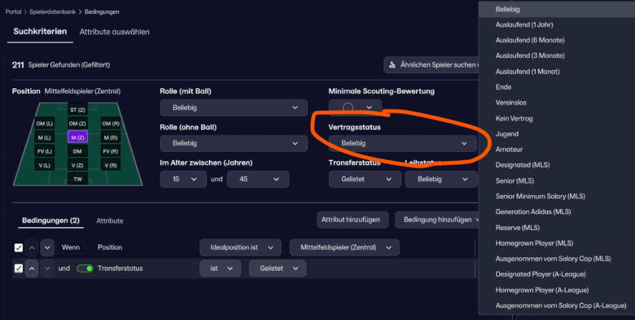
Task: Uncheck the Transferstatus condition checkbox
Action: [x=18, y=269]
